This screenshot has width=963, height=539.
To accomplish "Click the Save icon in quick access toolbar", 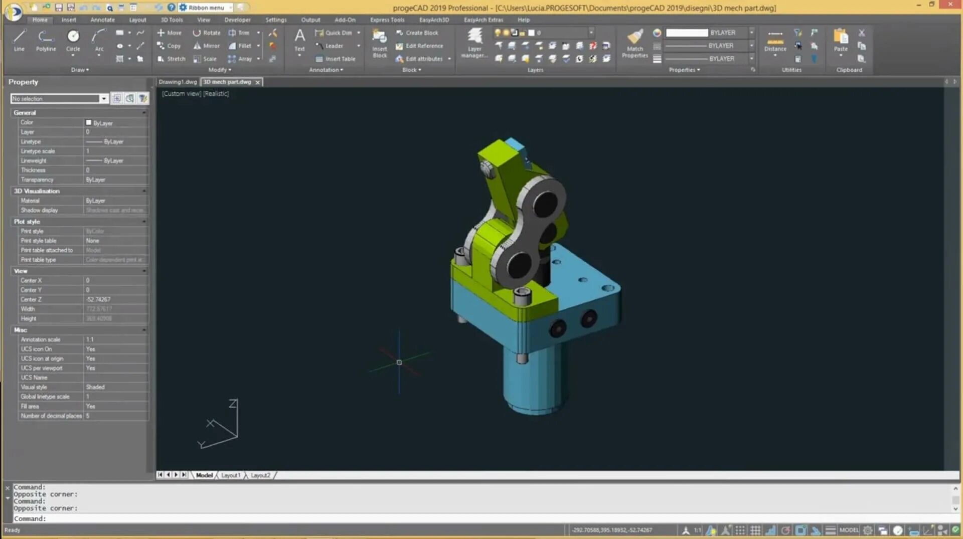I will (59, 7).
